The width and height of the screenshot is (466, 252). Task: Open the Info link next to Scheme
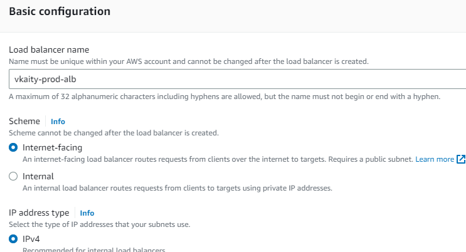pyautogui.click(x=58, y=122)
